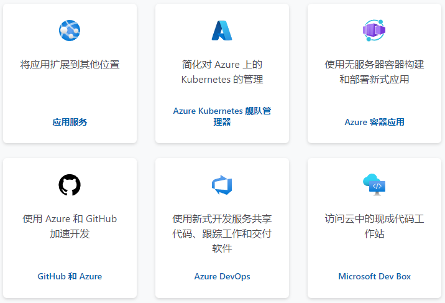Click the App Service globe icon
Screen dimensions: 445x303
click(x=70, y=30)
